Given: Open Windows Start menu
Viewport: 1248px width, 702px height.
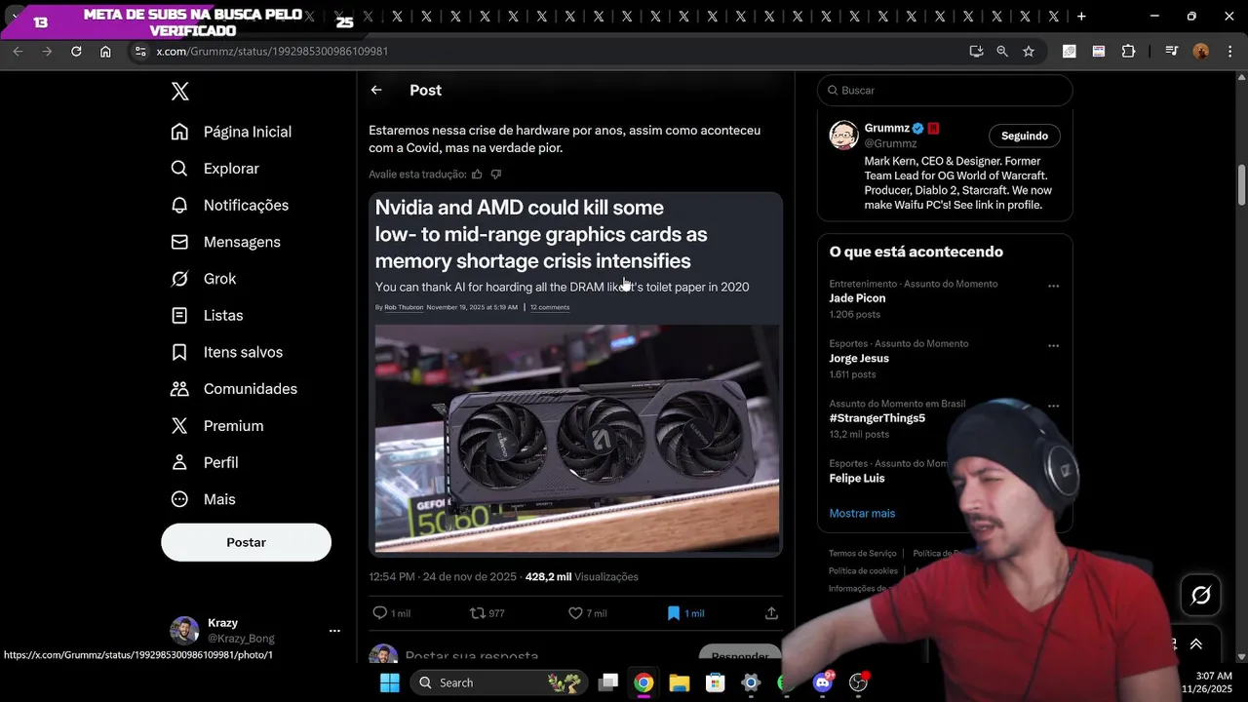Looking at the screenshot, I should point(389,682).
